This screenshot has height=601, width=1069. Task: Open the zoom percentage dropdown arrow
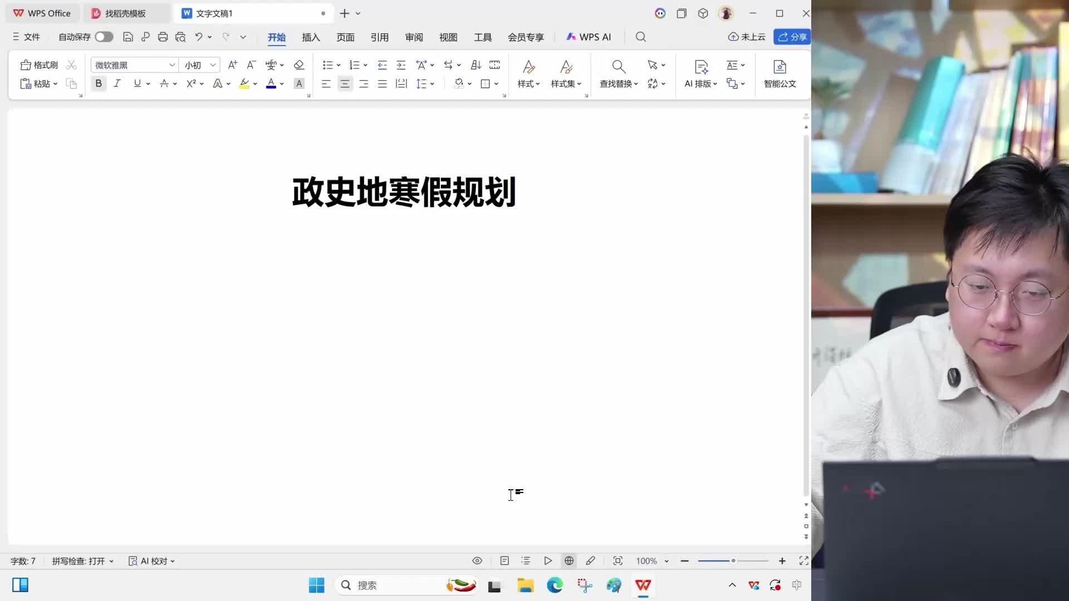[666, 561]
